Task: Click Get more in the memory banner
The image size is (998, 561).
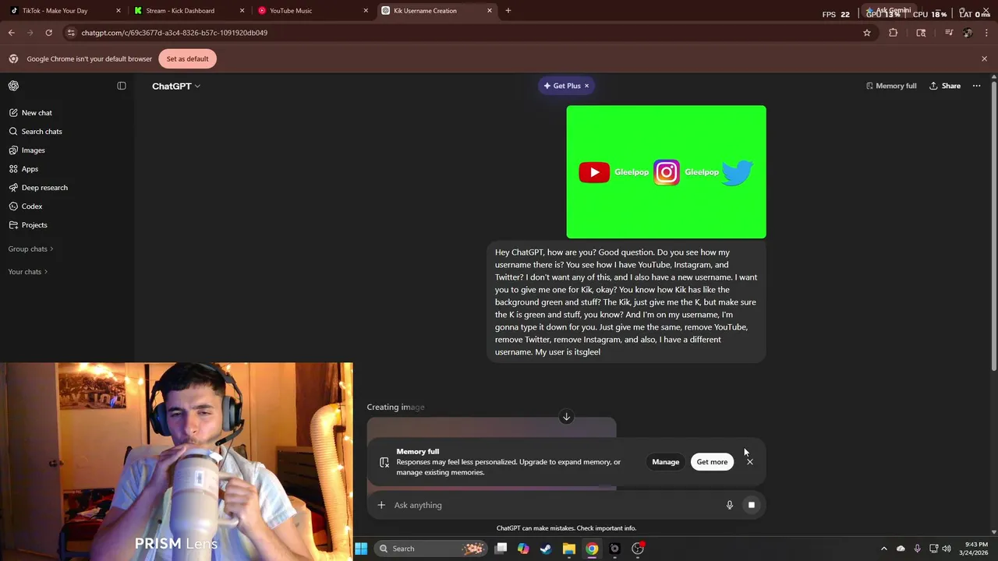Action: point(712,462)
